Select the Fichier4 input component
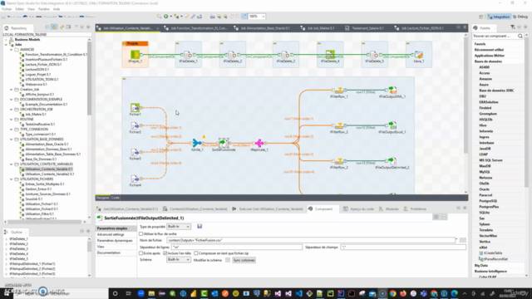The image size is (532, 299). click(x=135, y=179)
